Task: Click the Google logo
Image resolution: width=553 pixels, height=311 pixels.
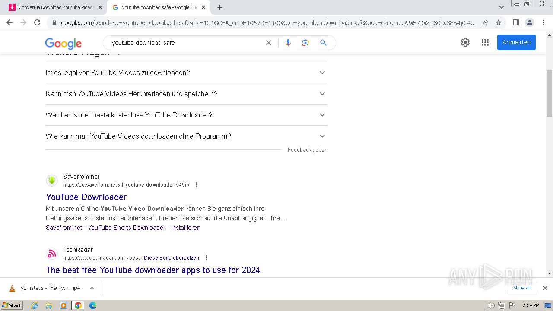Action: (x=63, y=43)
